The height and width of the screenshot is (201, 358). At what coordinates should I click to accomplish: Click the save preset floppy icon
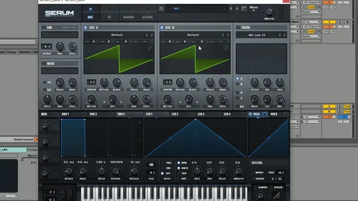click(x=162, y=9)
